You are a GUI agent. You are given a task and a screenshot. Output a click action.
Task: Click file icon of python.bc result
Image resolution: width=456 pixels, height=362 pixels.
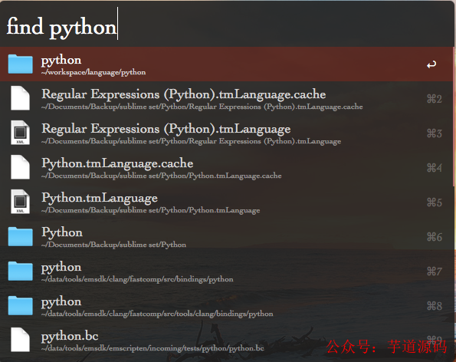point(21,340)
